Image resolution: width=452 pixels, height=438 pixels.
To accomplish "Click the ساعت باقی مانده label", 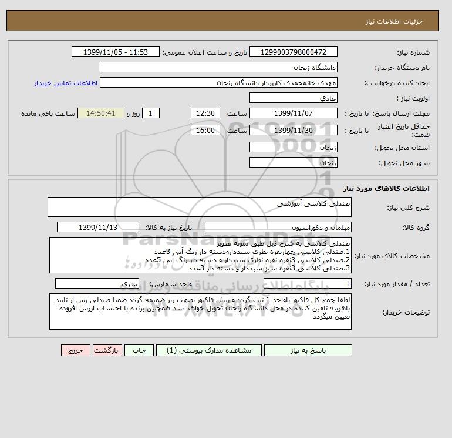I will point(48,113).
